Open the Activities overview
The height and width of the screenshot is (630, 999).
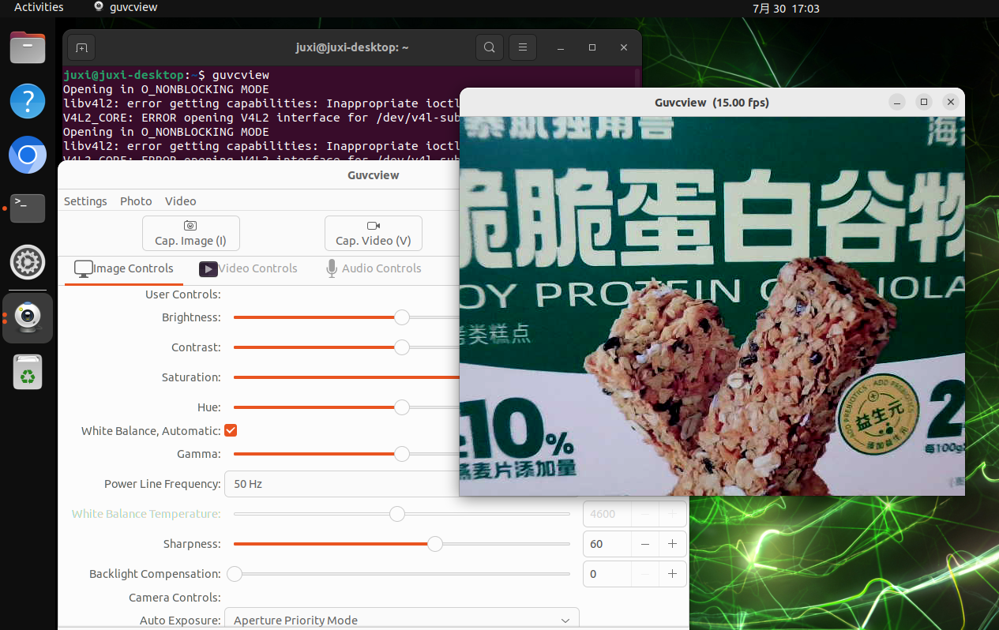[x=39, y=7]
